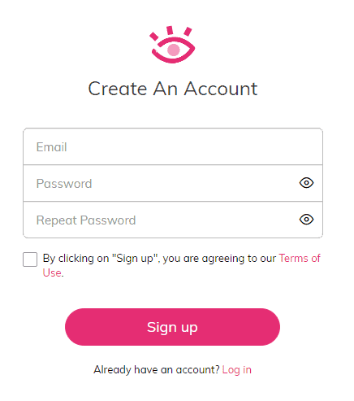Select the Password input field
Screen dimensions: 354x401
click(x=173, y=183)
